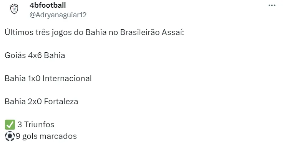Image resolution: width=284 pixels, height=145 pixels.
Task: Open the 4bfootball profile avatar
Action: click(x=14, y=9)
